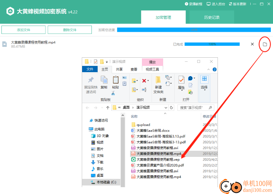Open the Easy access dropdown in 新建 group
This screenshot has height=194, width=273.
coord(168,84)
